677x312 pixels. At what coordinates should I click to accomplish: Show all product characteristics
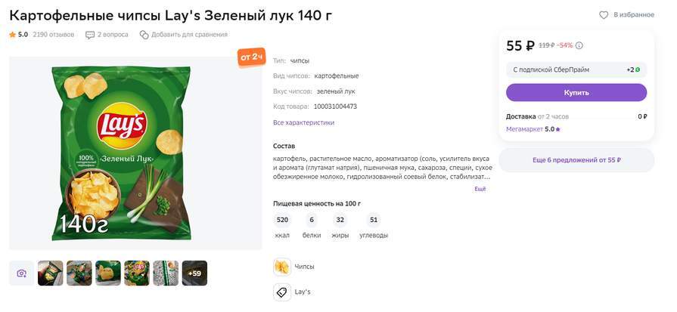tap(303, 122)
